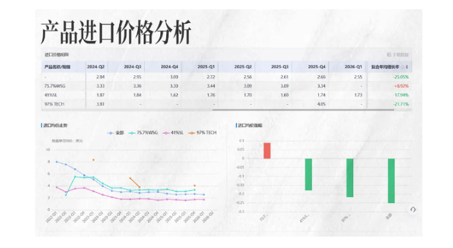The width and height of the screenshot is (453, 248).
Task: Toggle the 41%SL legend series
Action: pos(173,133)
